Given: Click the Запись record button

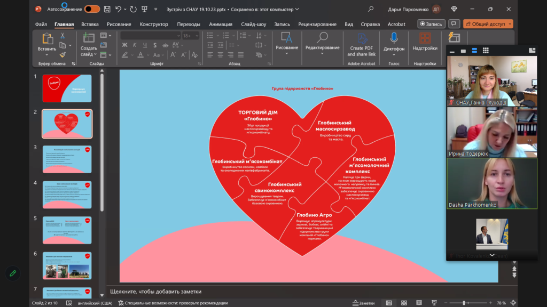Looking at the screenshot, I should coord(431,24).
